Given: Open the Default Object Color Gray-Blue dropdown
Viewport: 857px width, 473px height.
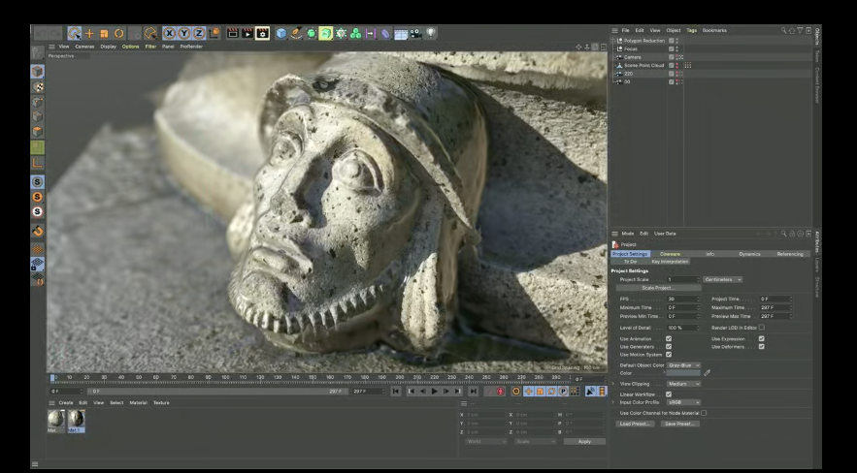Looking at the screenshot, I should click(683, 365).
